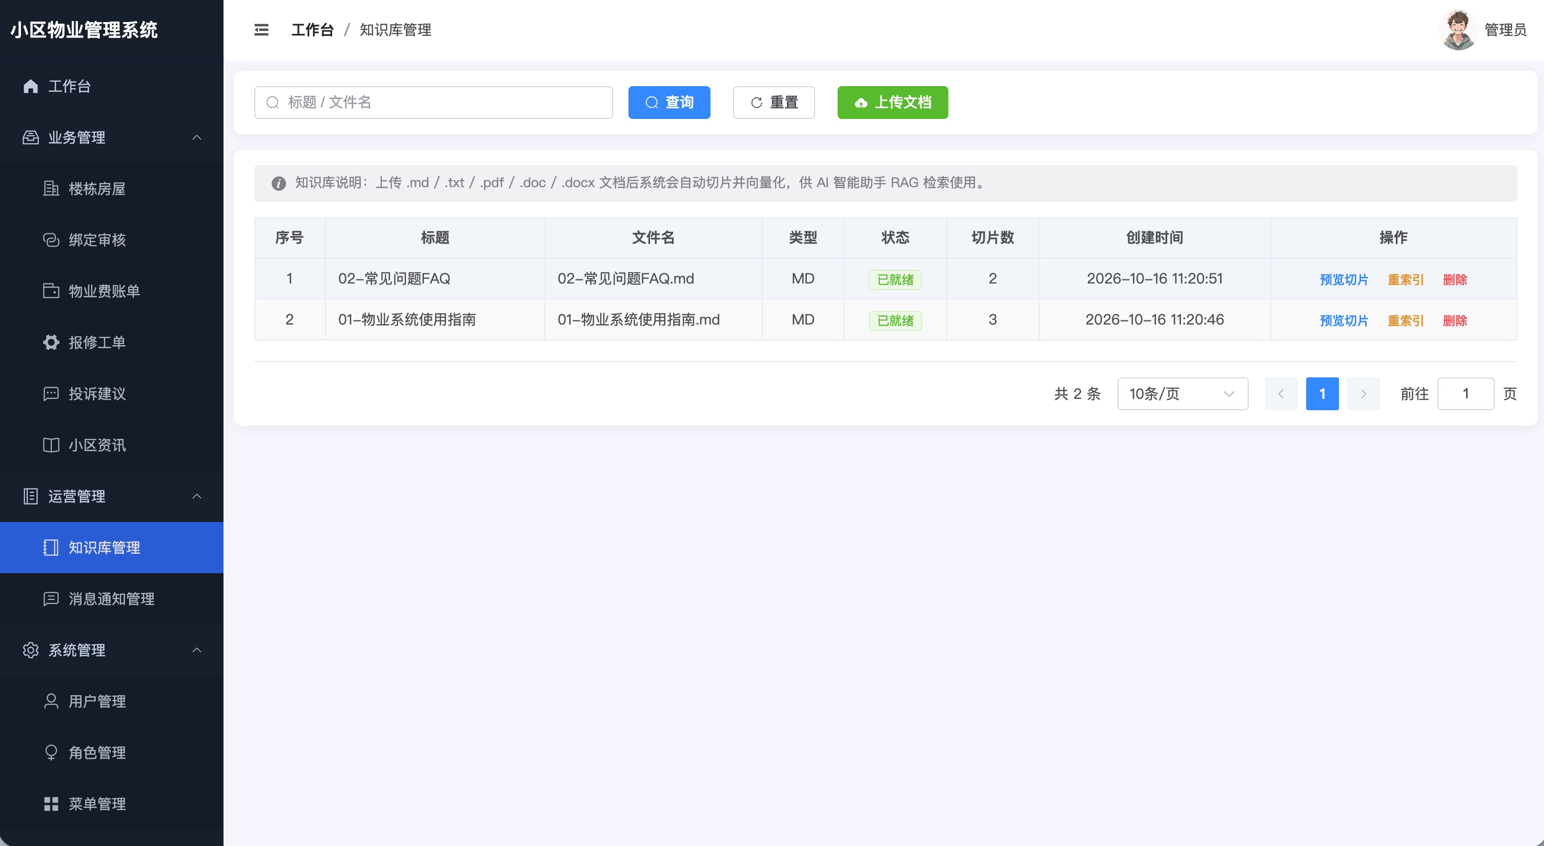
Task: Click the 知识库管理 notebook icon
Action: (x=51, y=548)
